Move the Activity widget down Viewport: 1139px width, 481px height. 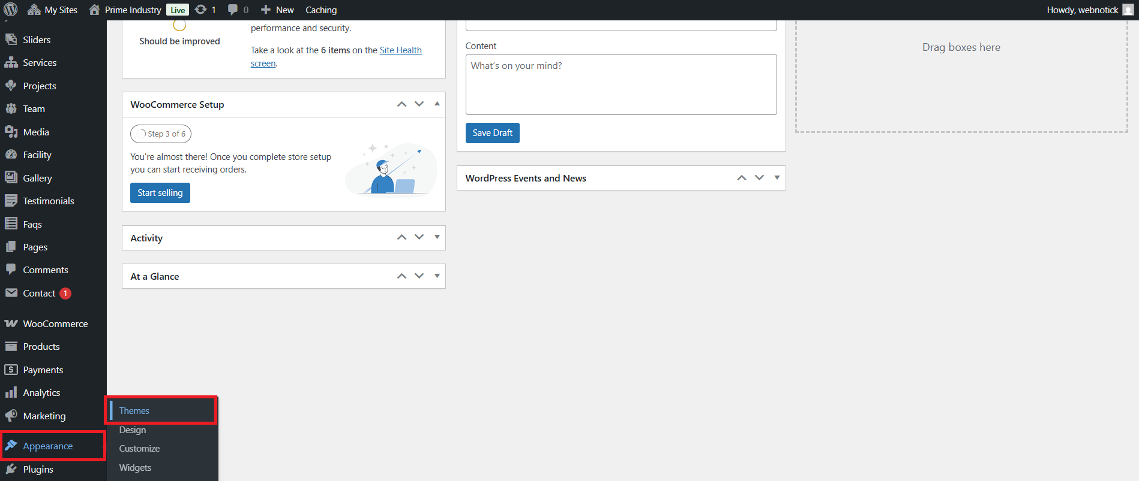419,237
